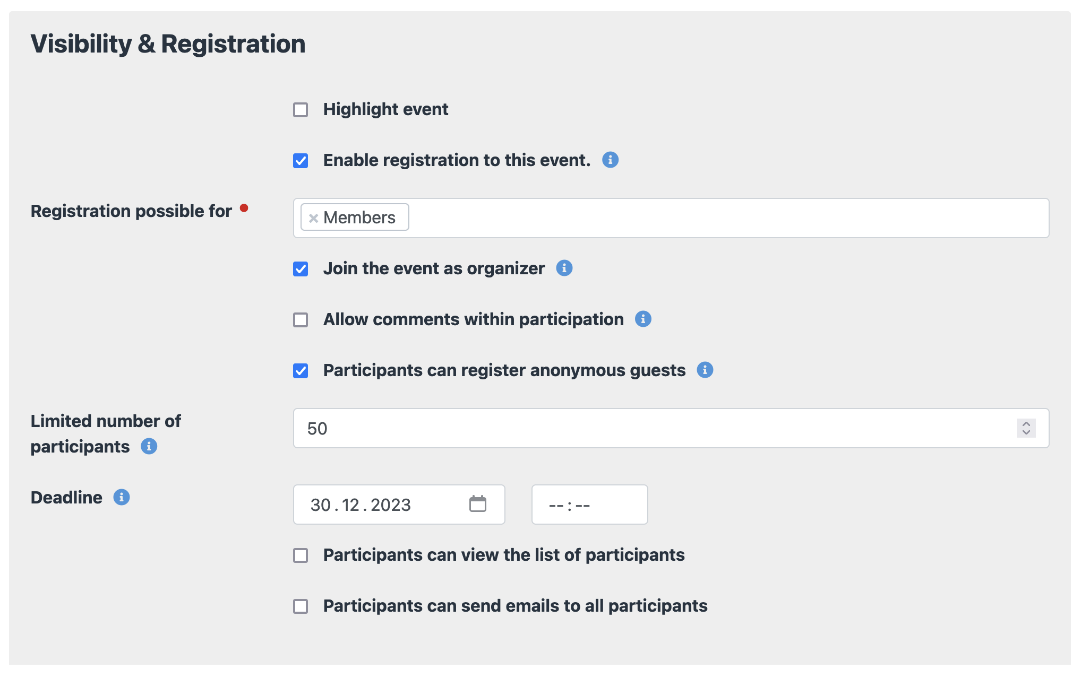Tick Participants can view the list checkbox
Image resolution: width=1081 pixels, height=678 pixels.
(x=301, y=555)
